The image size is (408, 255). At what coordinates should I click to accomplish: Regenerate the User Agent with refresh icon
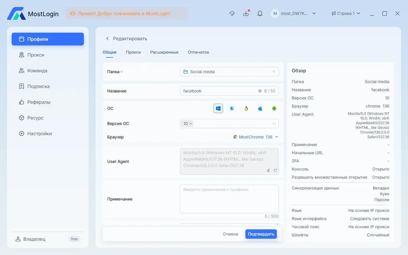click(275, 170)
